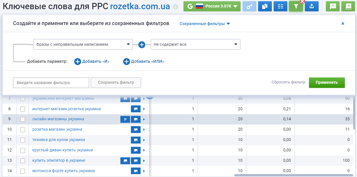This screenshot has height=177, width=357.
Task: Expand the arrow for «розетка магазин украина» row
Action: coord(144,130)
